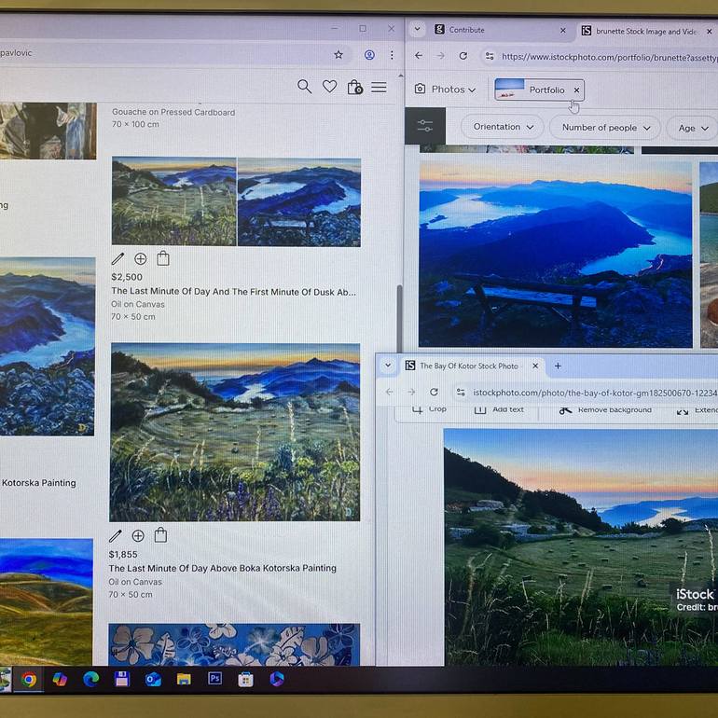718x718 pixels.
Task: Go back in the iStock portfolio window
Action: [x=419, y=55]
